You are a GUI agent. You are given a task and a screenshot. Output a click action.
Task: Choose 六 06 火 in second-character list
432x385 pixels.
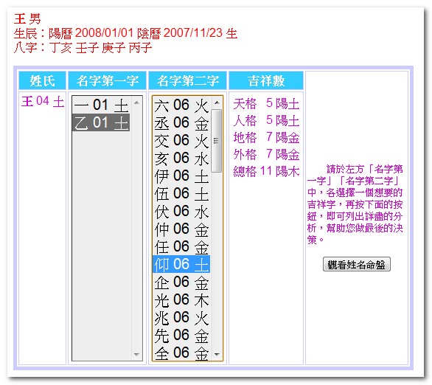pyautogui.click(x=182, y=105)
